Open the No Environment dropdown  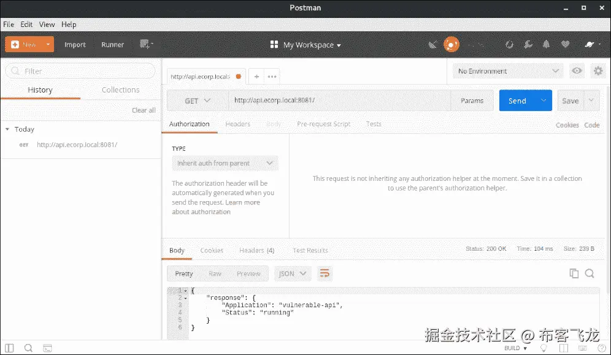(508, 71)
